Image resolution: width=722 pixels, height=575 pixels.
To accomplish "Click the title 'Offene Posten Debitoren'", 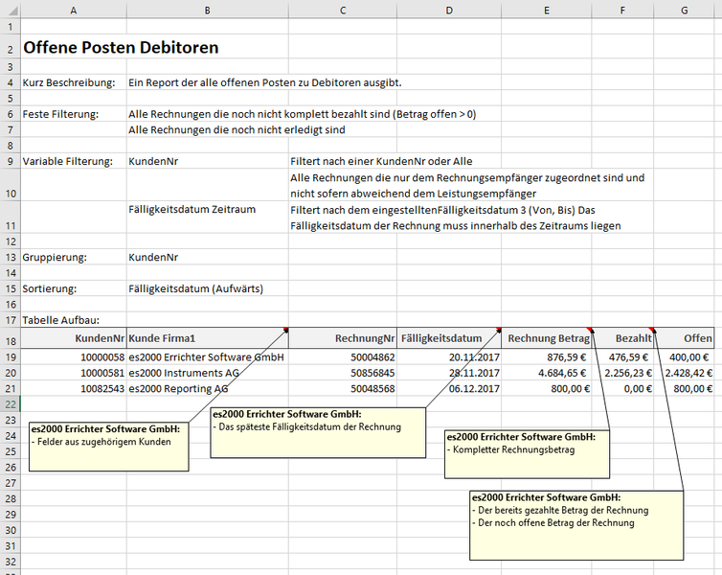I will coord(121,47).
